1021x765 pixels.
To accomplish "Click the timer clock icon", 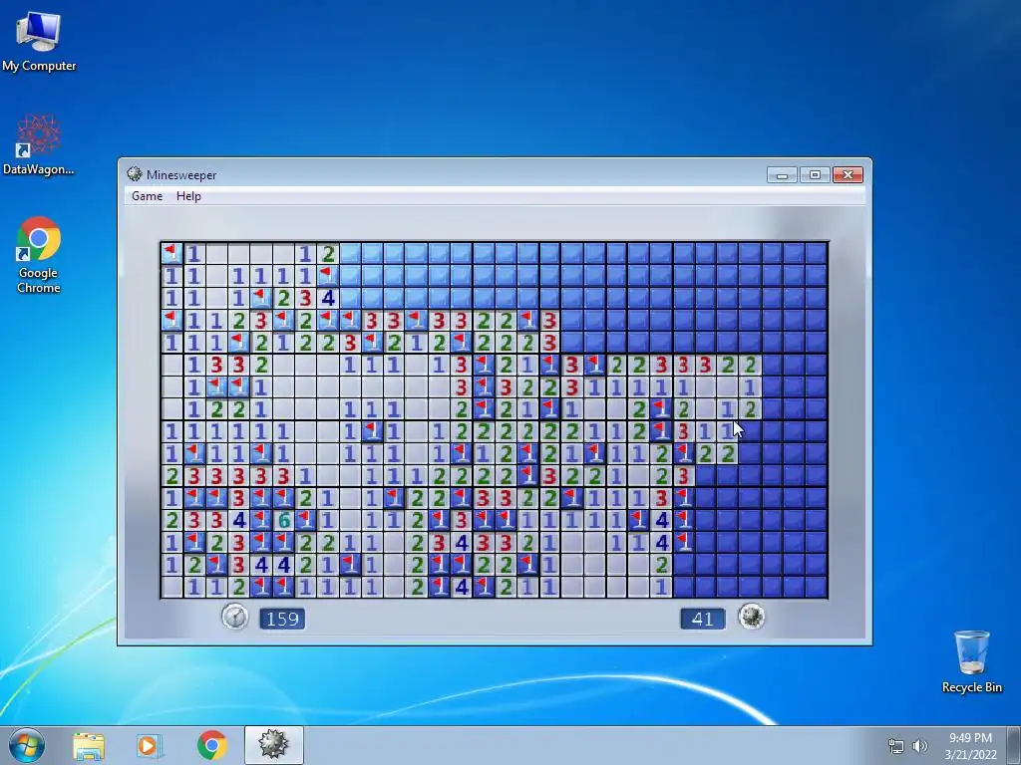I will tap(234, 617).
